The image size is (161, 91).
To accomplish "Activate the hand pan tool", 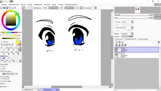I will tap(10, 45).
